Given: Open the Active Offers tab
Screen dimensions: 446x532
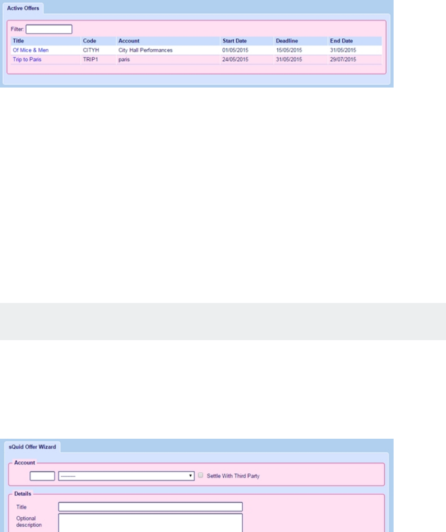Looking at the screenshot, I should [x=23, y=8].
